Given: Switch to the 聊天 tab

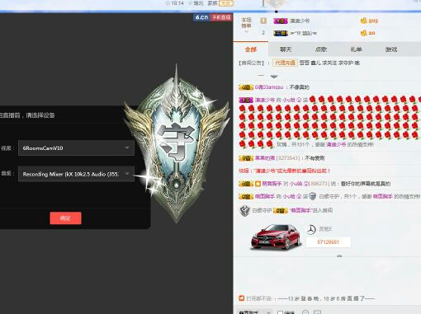Looking at the screenshot, I should pos(286,49).
